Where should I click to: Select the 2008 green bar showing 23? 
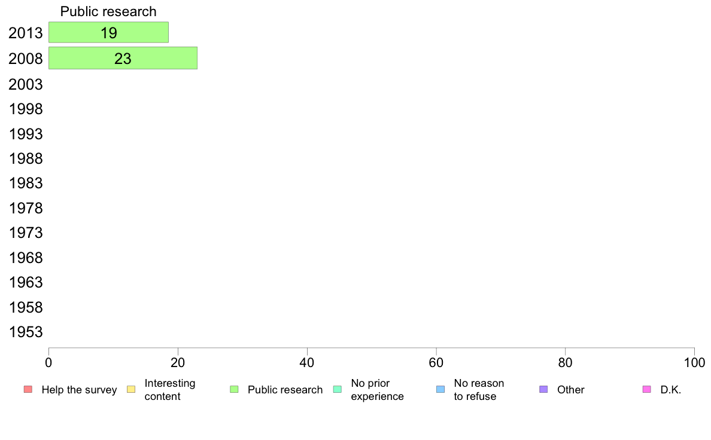(123, 58)
